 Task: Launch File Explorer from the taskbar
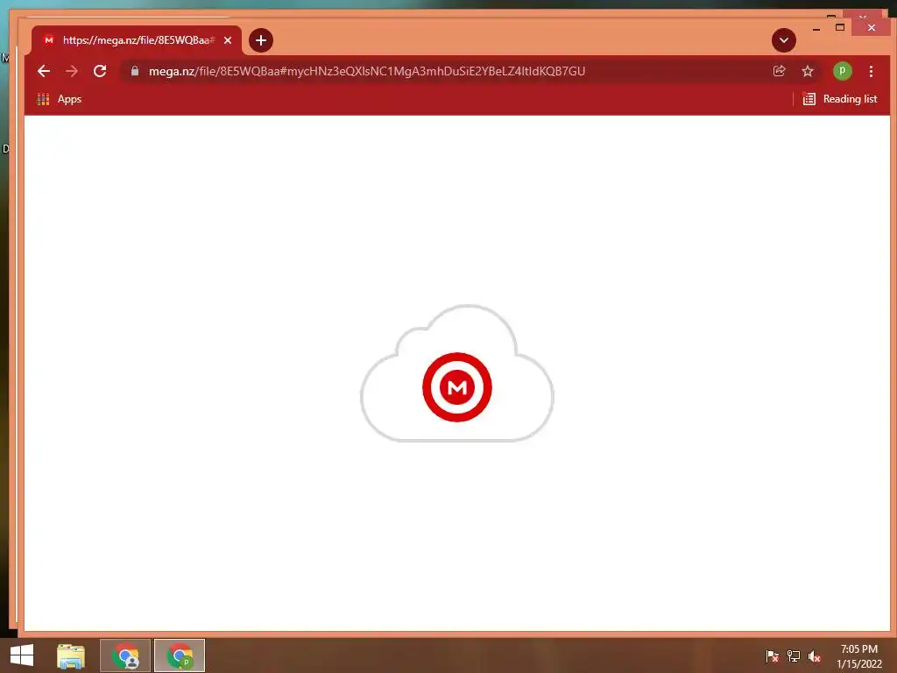click(x=71, y=655)
